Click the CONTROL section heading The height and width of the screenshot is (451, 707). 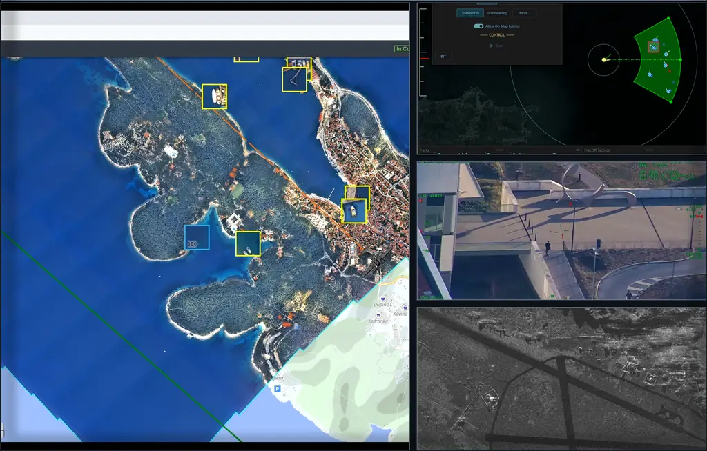pos(497,34)
